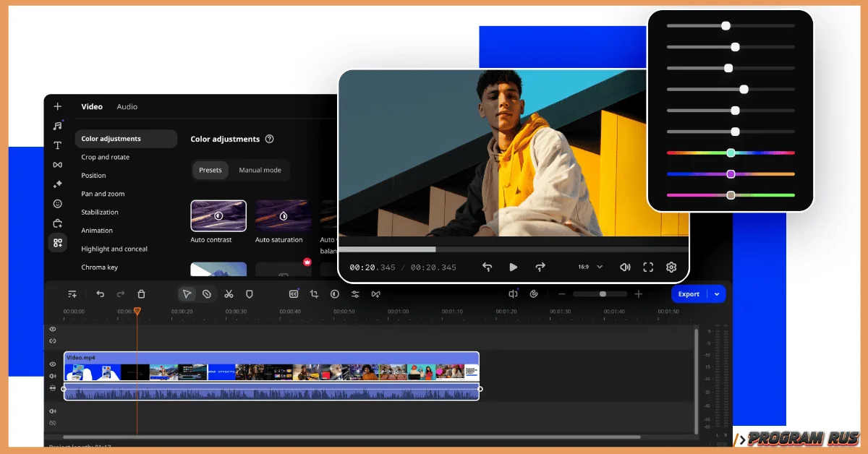Apply the Auto contrast preset

click(x=218, y=215)
